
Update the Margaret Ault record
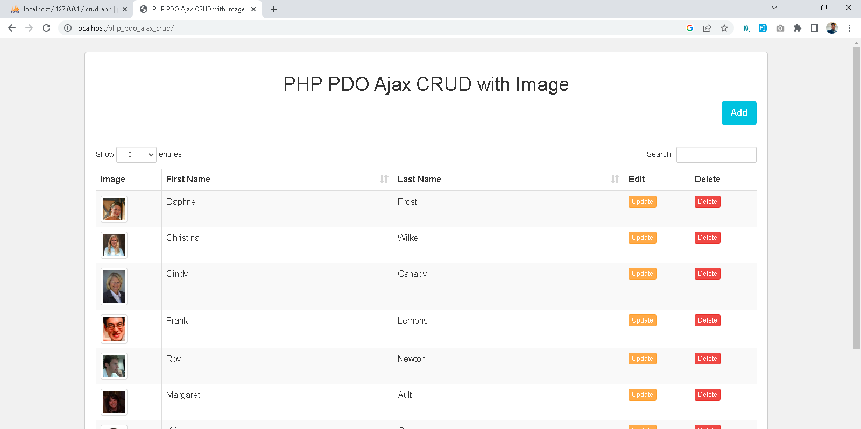pos(643,395)
